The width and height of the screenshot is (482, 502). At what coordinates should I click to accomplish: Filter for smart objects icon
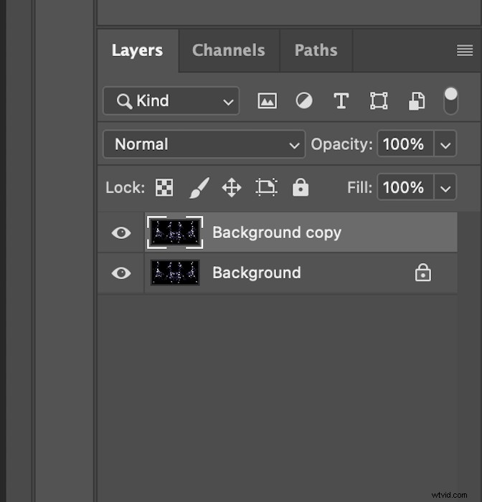(x=417, y=101)
